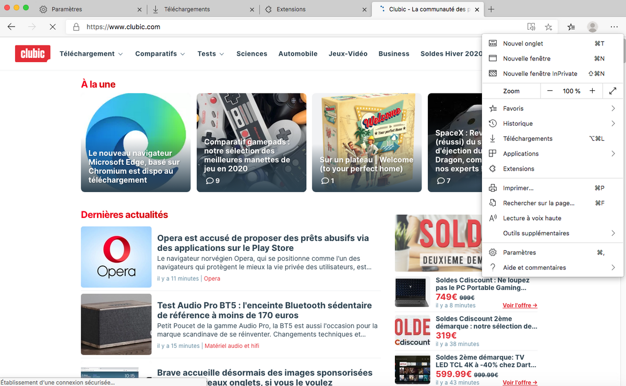Image resolution: width=626 pixels, height=386 pixels.
Task: Click the Soldes Deuxième Démarque banner
Action: tap(439, 243)
